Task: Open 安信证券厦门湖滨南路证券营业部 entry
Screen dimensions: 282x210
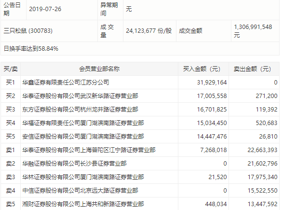Action: click(83, 137)
